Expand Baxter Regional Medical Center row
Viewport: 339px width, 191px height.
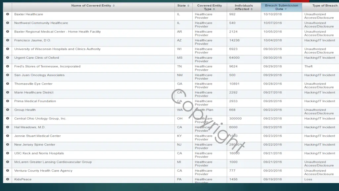click(8, 32)
